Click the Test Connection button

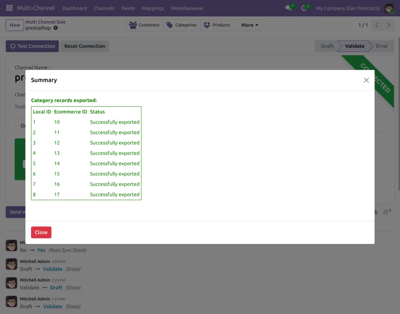32,46
